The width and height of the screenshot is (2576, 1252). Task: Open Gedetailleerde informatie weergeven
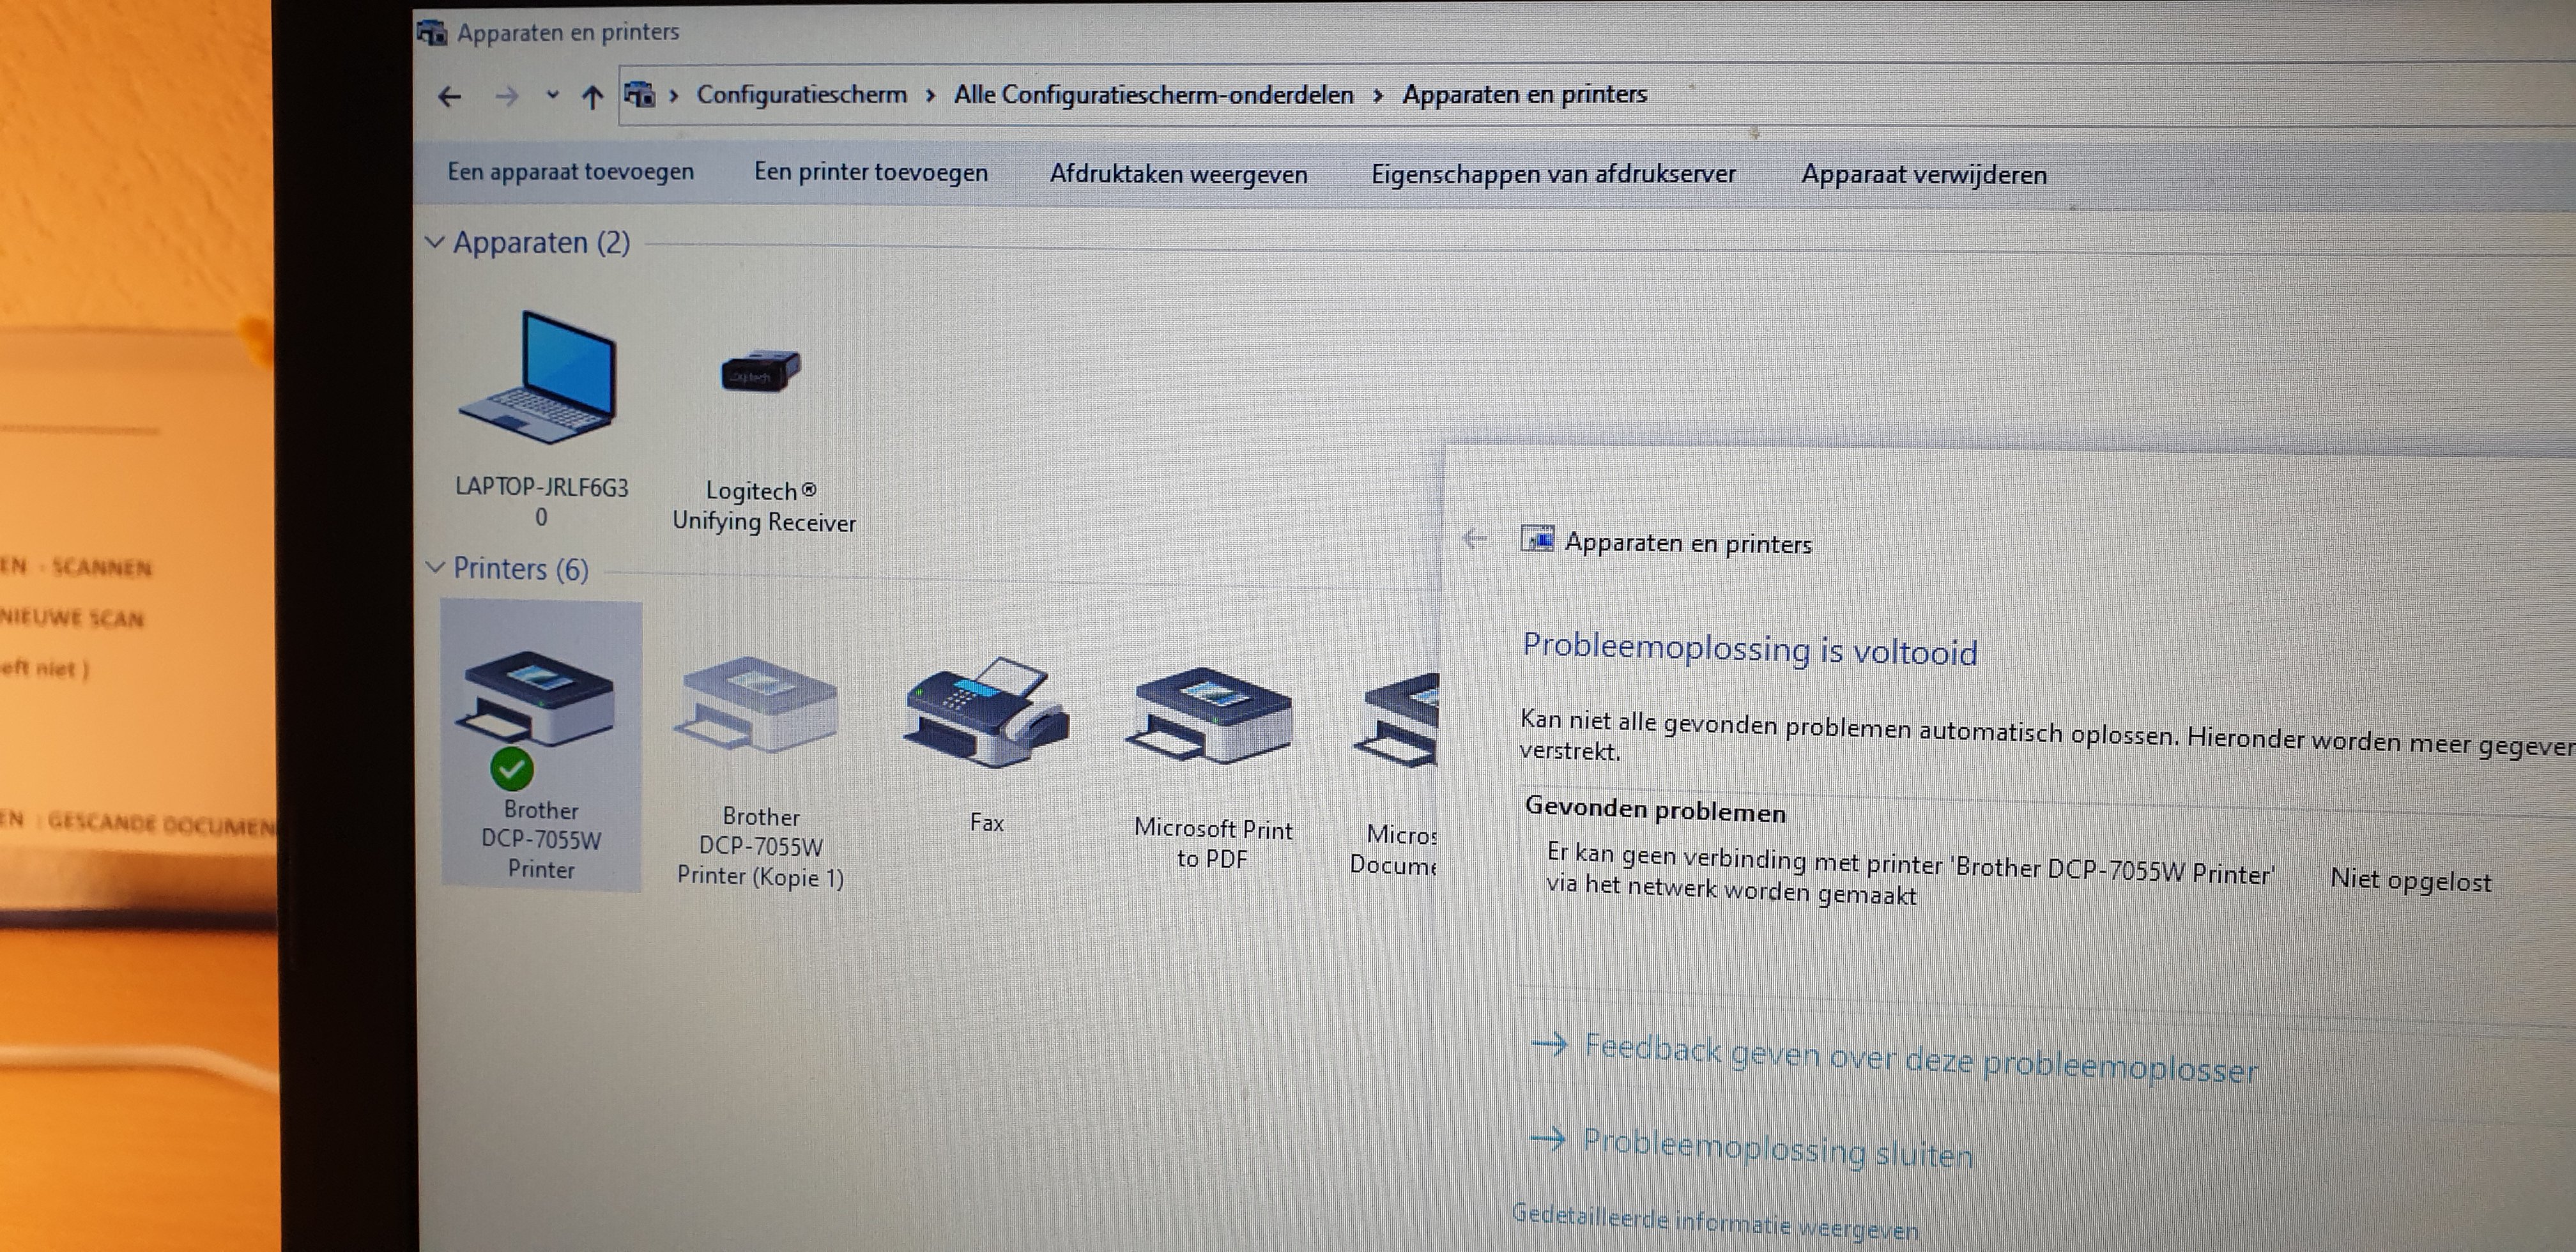coord(1715,1222)
